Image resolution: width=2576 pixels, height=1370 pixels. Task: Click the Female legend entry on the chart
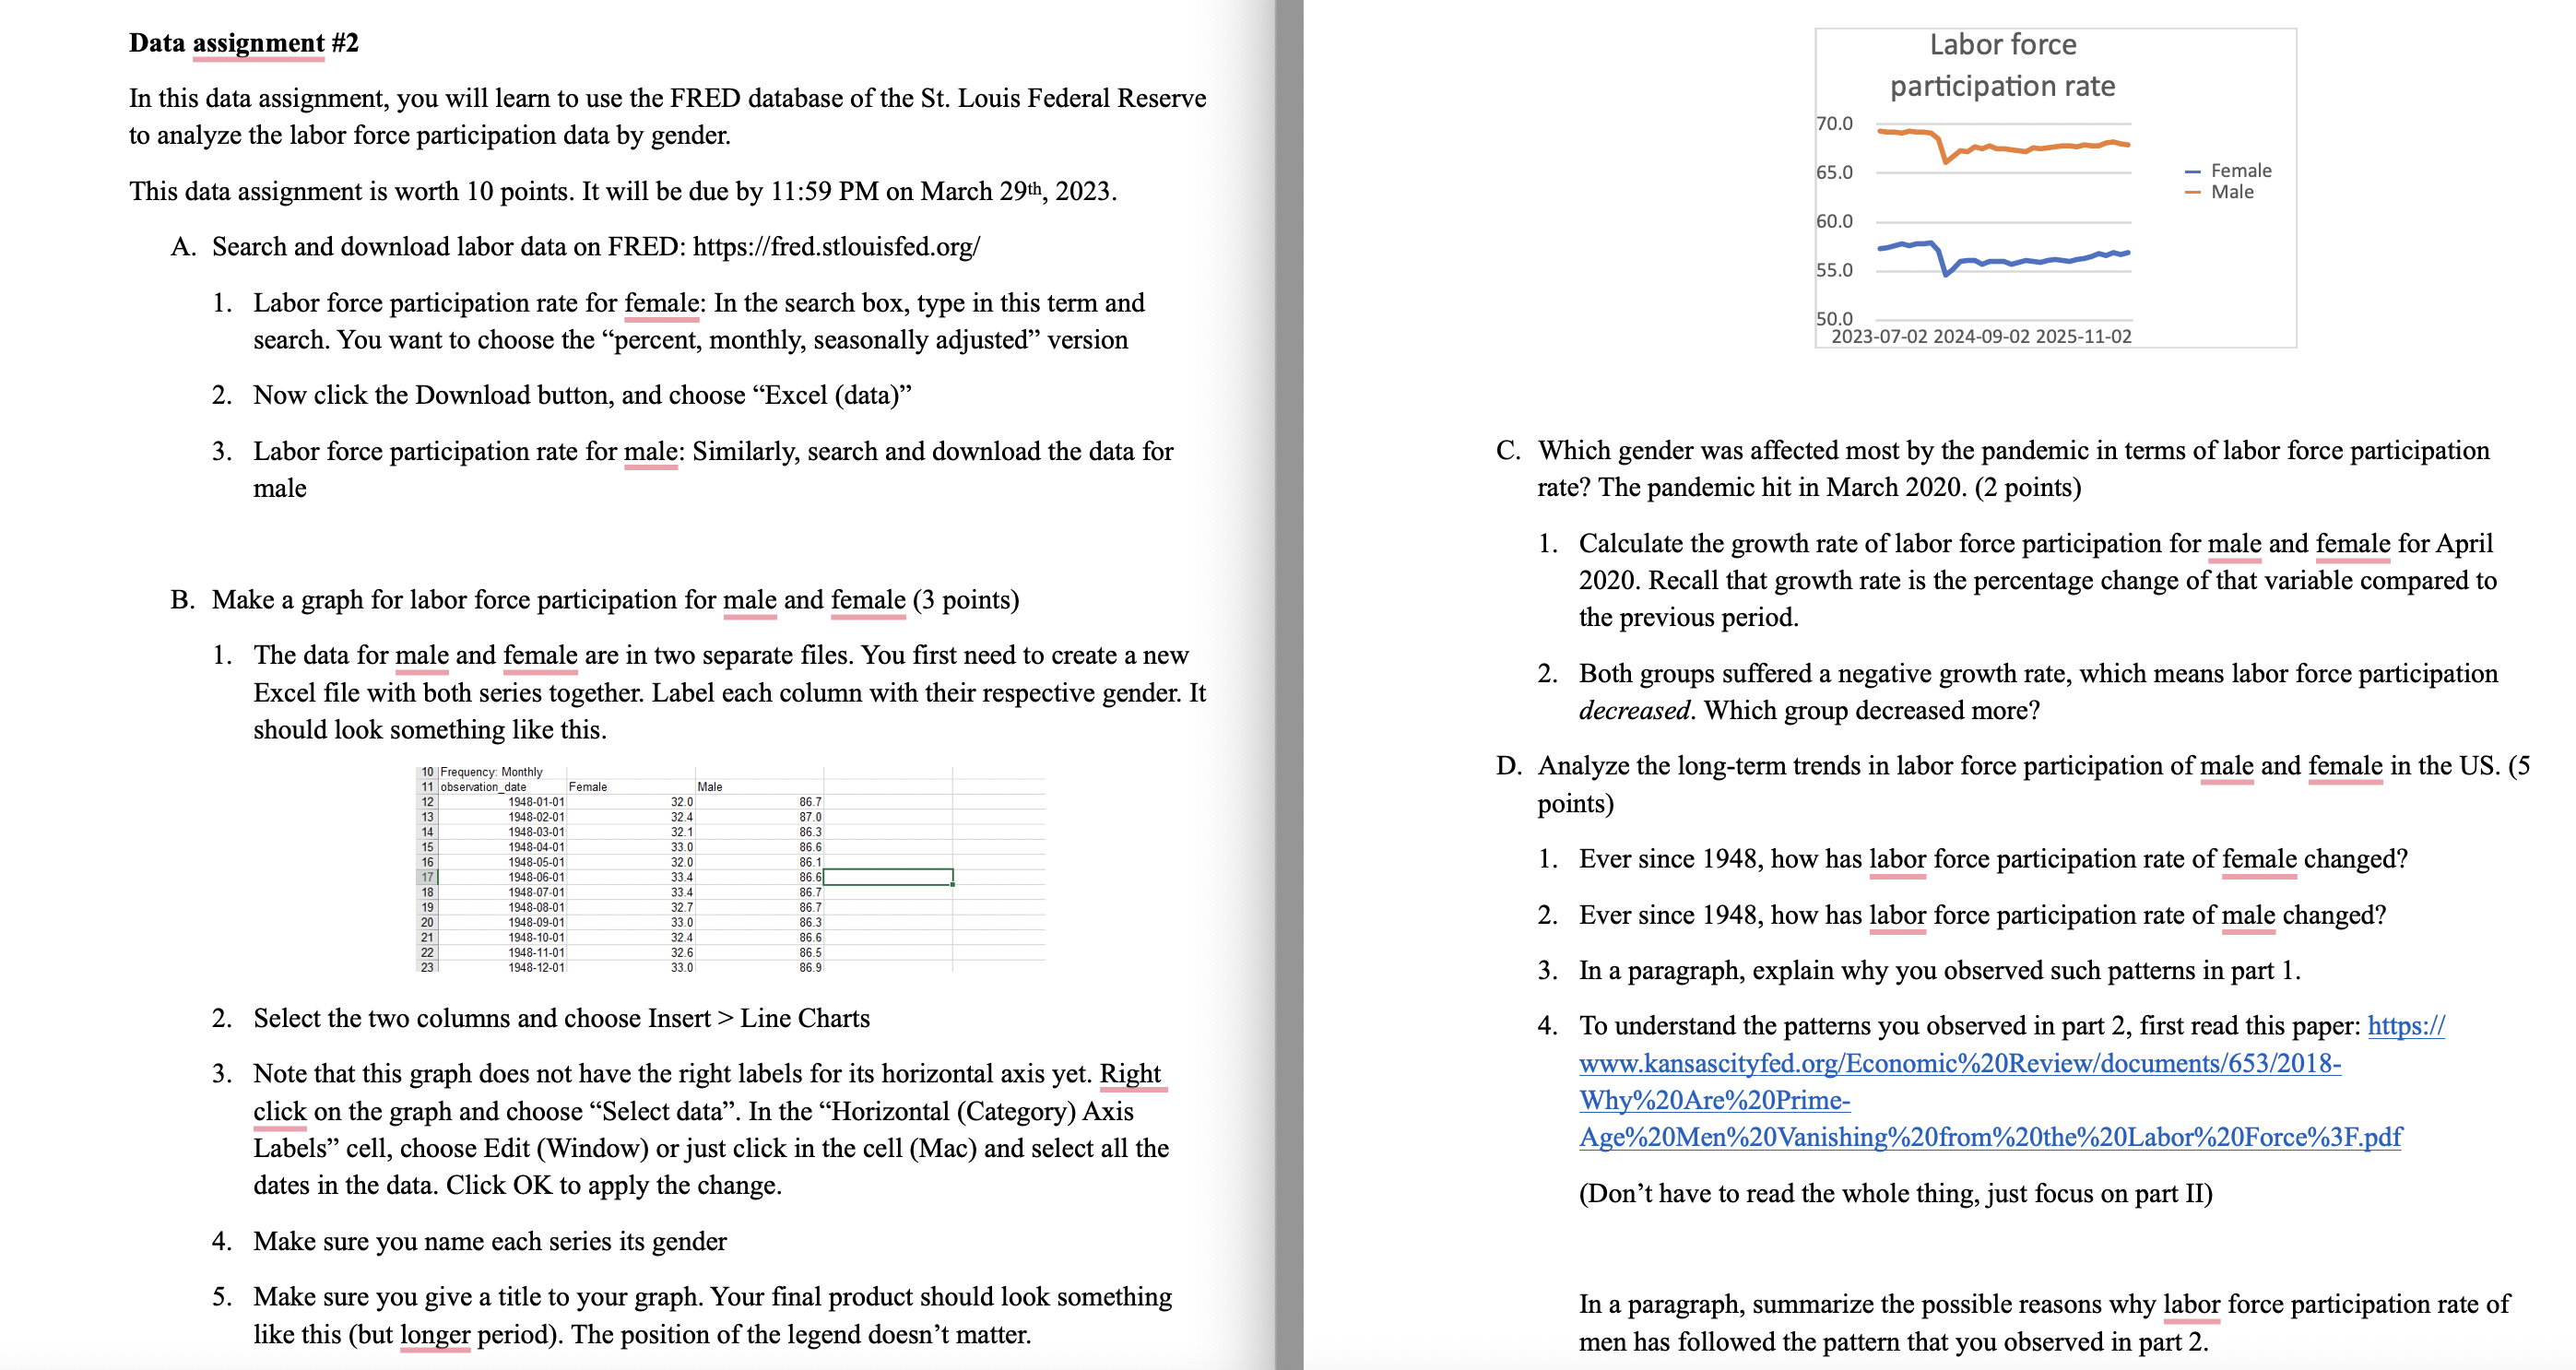2243,171
